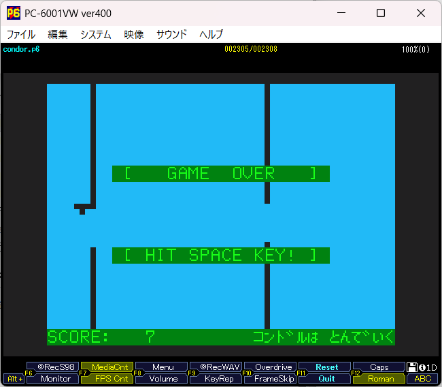This screenshot has height=387, width=442.
Task: Click the info circle icon beside 1D
Action: [x=422, y=367]
